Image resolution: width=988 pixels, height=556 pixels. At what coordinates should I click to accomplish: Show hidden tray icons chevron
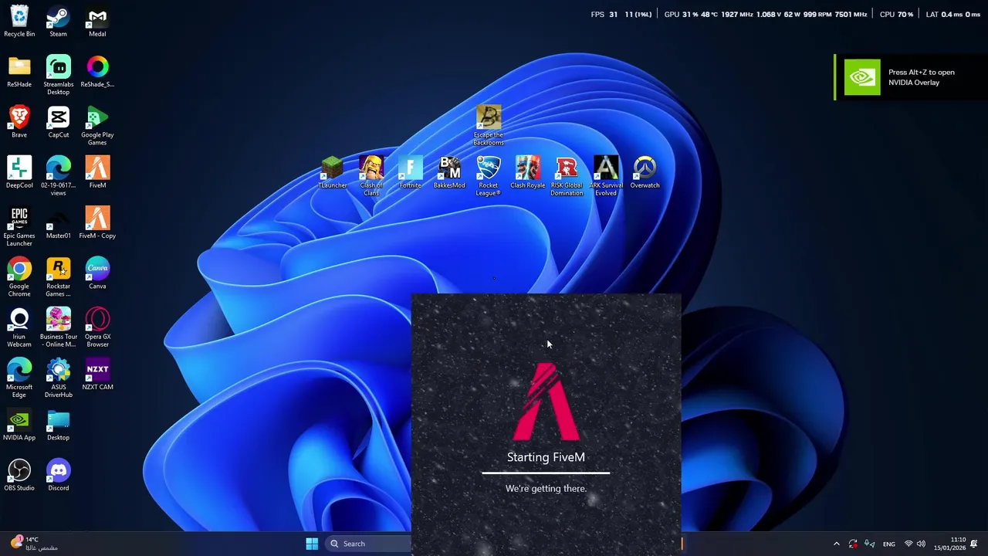(x=836, y=544)
